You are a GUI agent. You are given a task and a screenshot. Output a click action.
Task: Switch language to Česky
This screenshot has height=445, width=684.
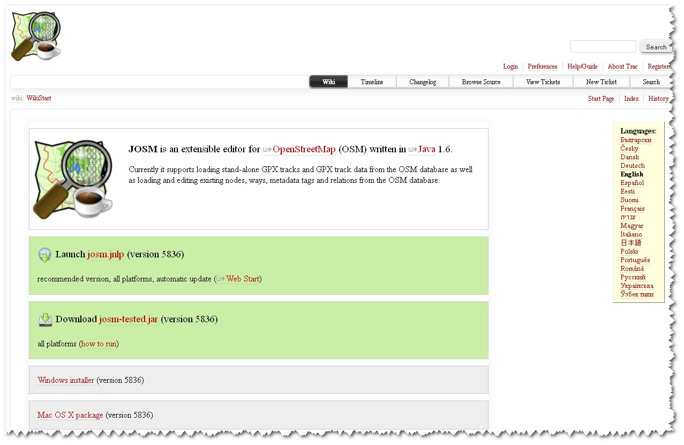coord(629,149)
